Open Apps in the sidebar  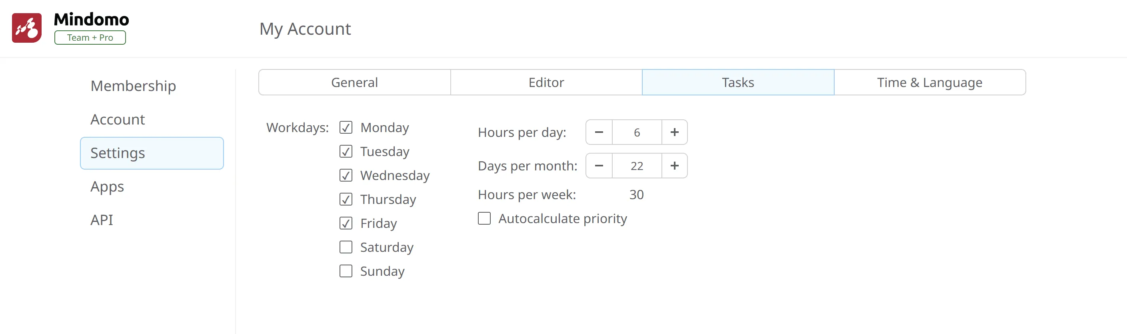pos(107,186)
